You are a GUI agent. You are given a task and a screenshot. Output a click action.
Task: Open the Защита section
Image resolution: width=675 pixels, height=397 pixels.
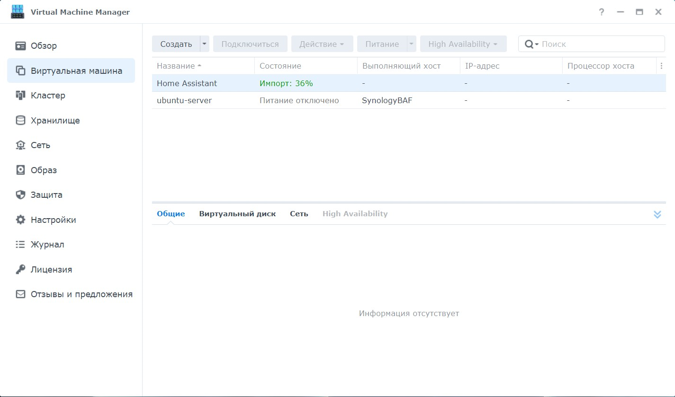click(x=71, y=195)
